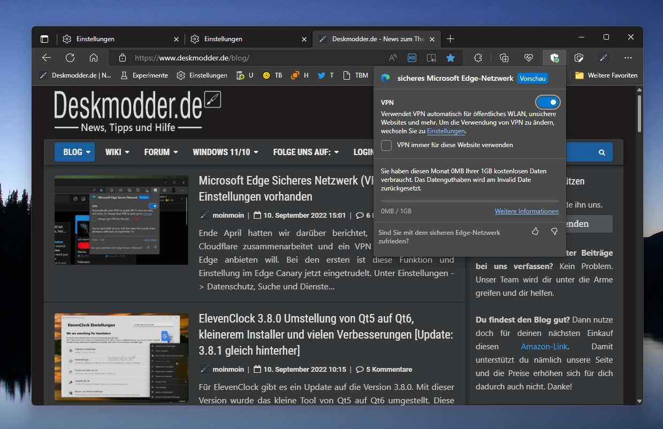Viewport: 663px width, 429px height.
Task: Open Weitere Informationen link
Action: 527,211
